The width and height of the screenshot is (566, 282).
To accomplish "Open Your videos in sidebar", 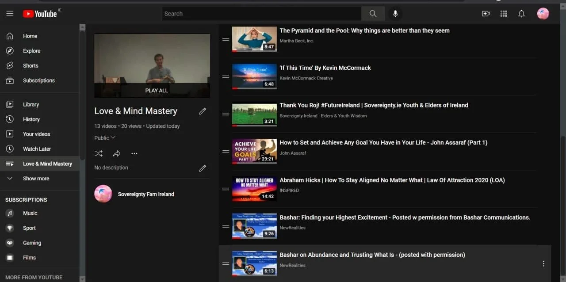I will (40, 134).
